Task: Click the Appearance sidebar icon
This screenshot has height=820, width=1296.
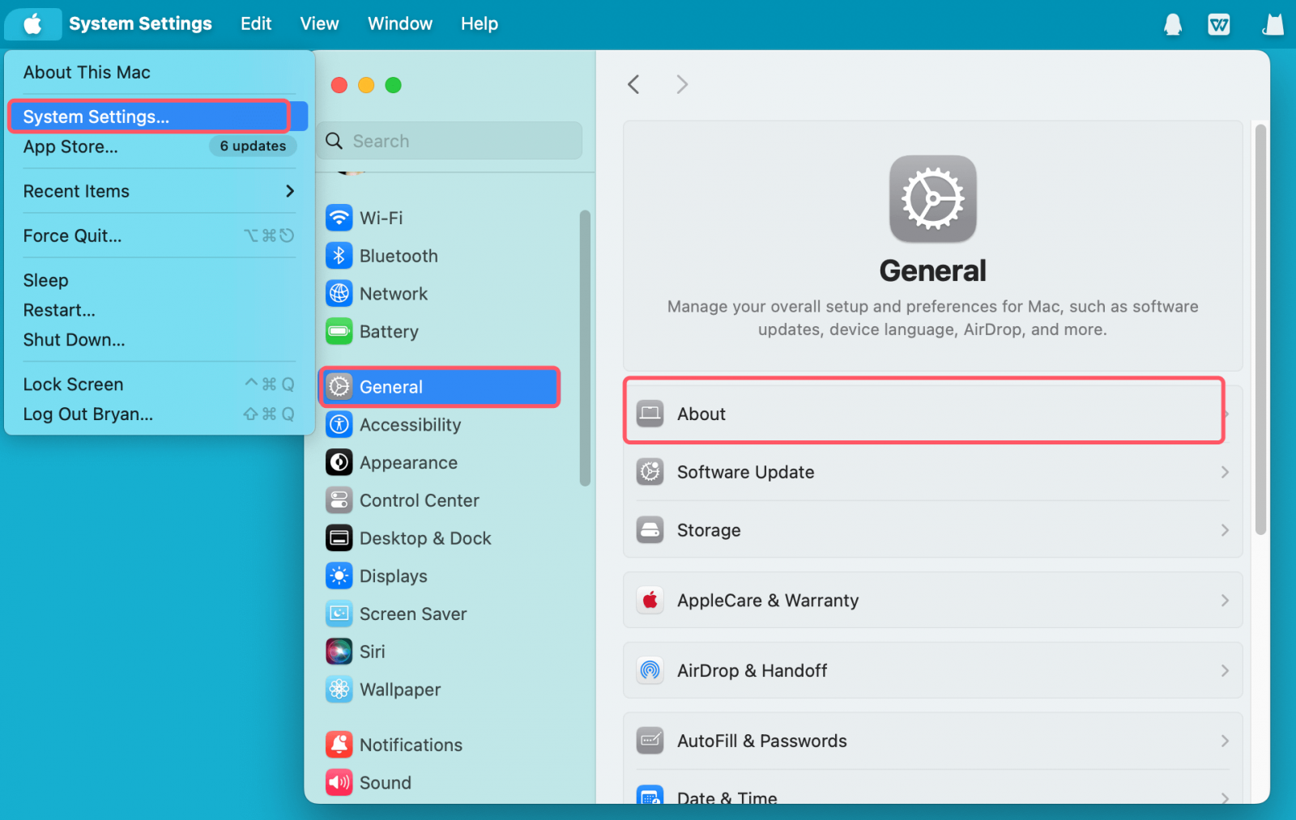Action: point(339,462)
